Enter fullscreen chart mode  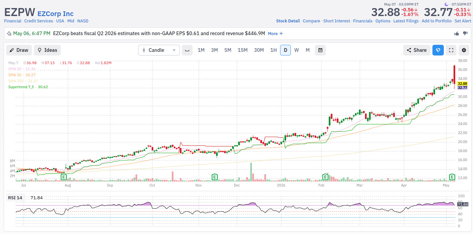click(x=451, y=50)
